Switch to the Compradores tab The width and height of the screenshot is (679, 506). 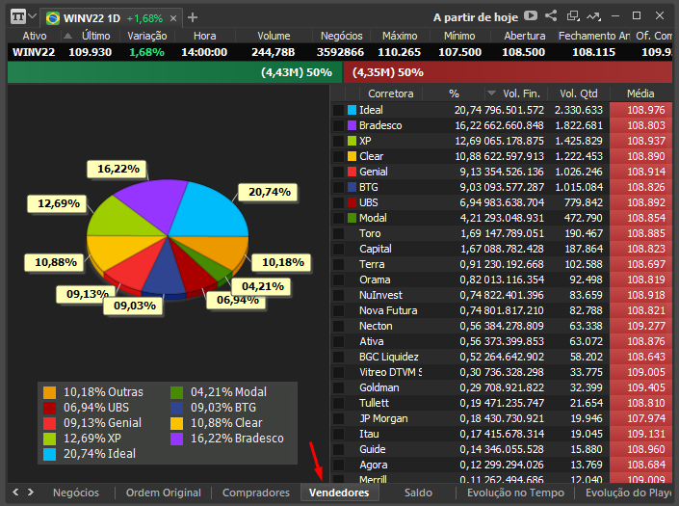pyautogui.click(x=256, y=493)
